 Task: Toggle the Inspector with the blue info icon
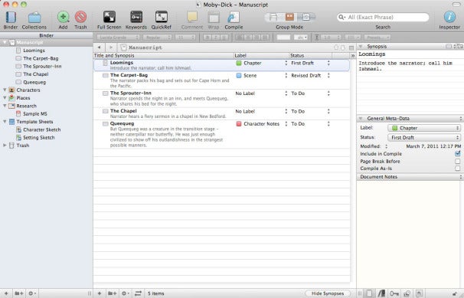[x=449, y=17]
